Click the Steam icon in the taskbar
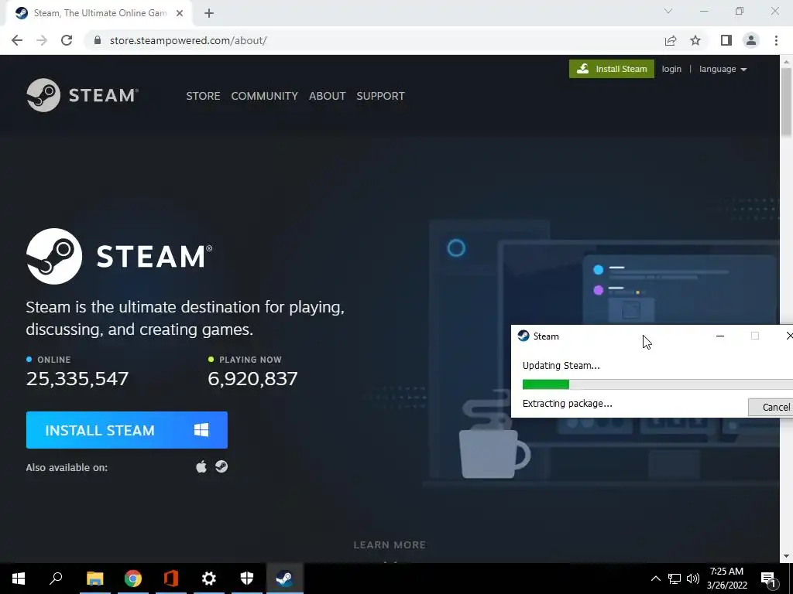Viewport: 793px width, 594px height. click(x=285, y=579)
